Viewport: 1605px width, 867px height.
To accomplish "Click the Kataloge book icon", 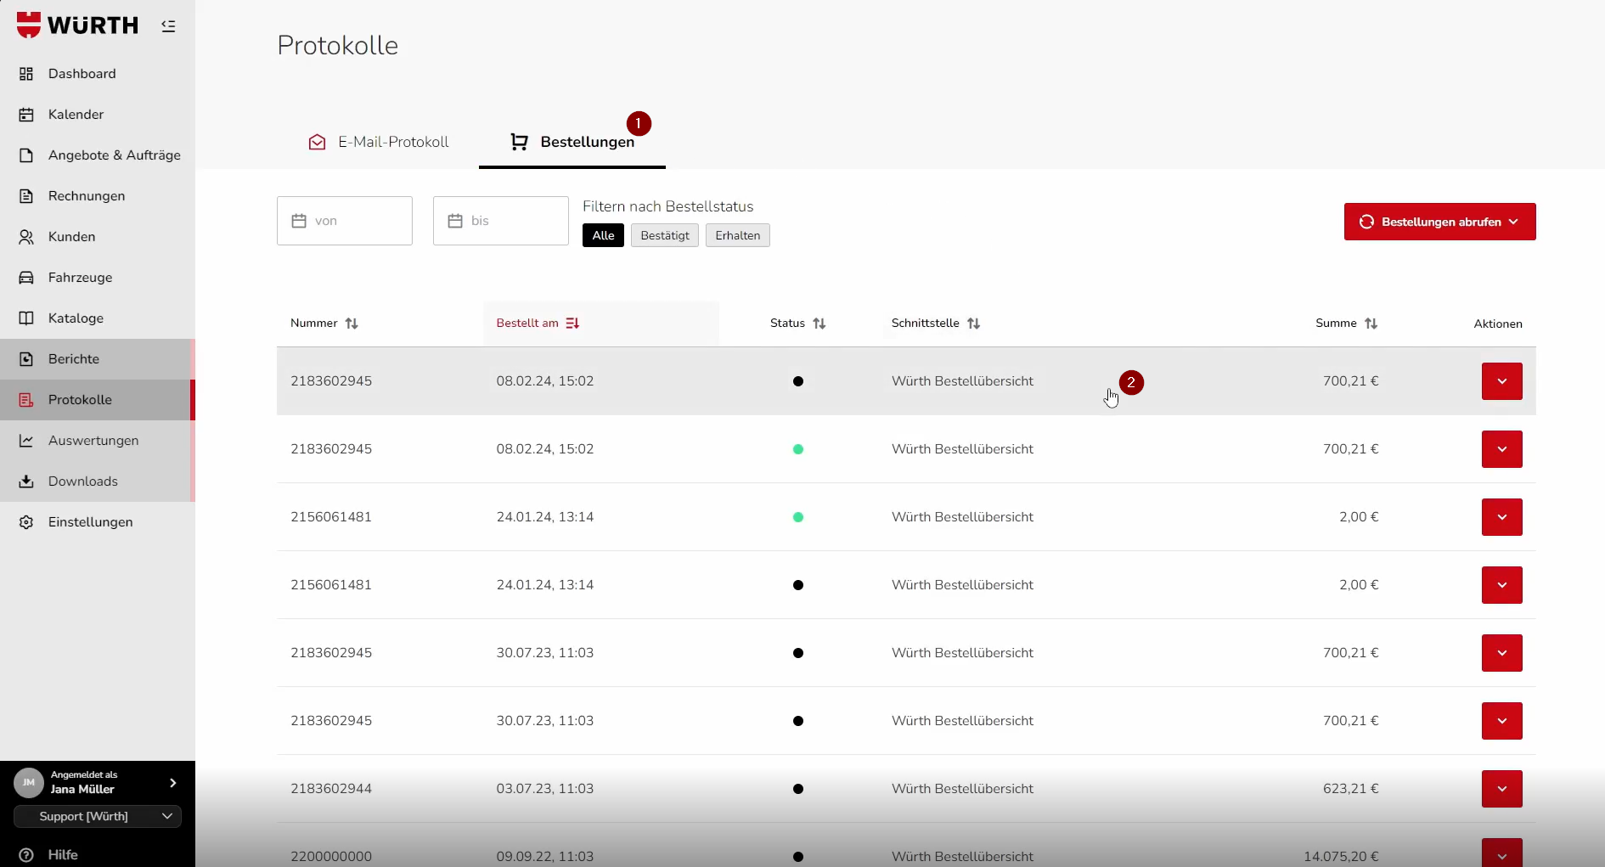I will tap(26, 318).
